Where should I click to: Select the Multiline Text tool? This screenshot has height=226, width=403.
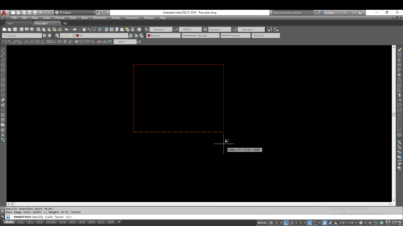coord(3,135)
